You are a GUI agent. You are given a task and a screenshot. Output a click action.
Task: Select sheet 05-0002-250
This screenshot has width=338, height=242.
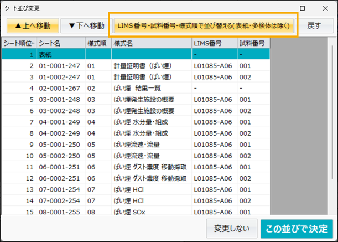coord(136,156)
